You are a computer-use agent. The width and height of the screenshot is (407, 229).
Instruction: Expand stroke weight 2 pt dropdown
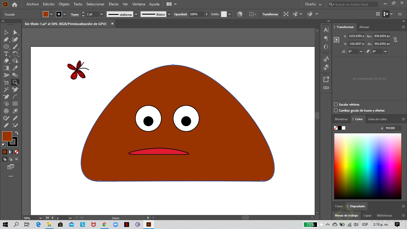coord(102,14)
